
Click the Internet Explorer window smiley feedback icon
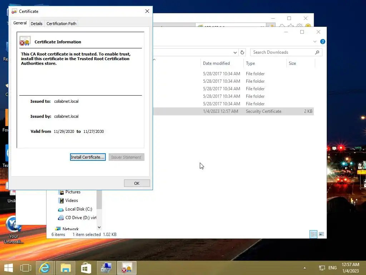click(x=308, y=26)
